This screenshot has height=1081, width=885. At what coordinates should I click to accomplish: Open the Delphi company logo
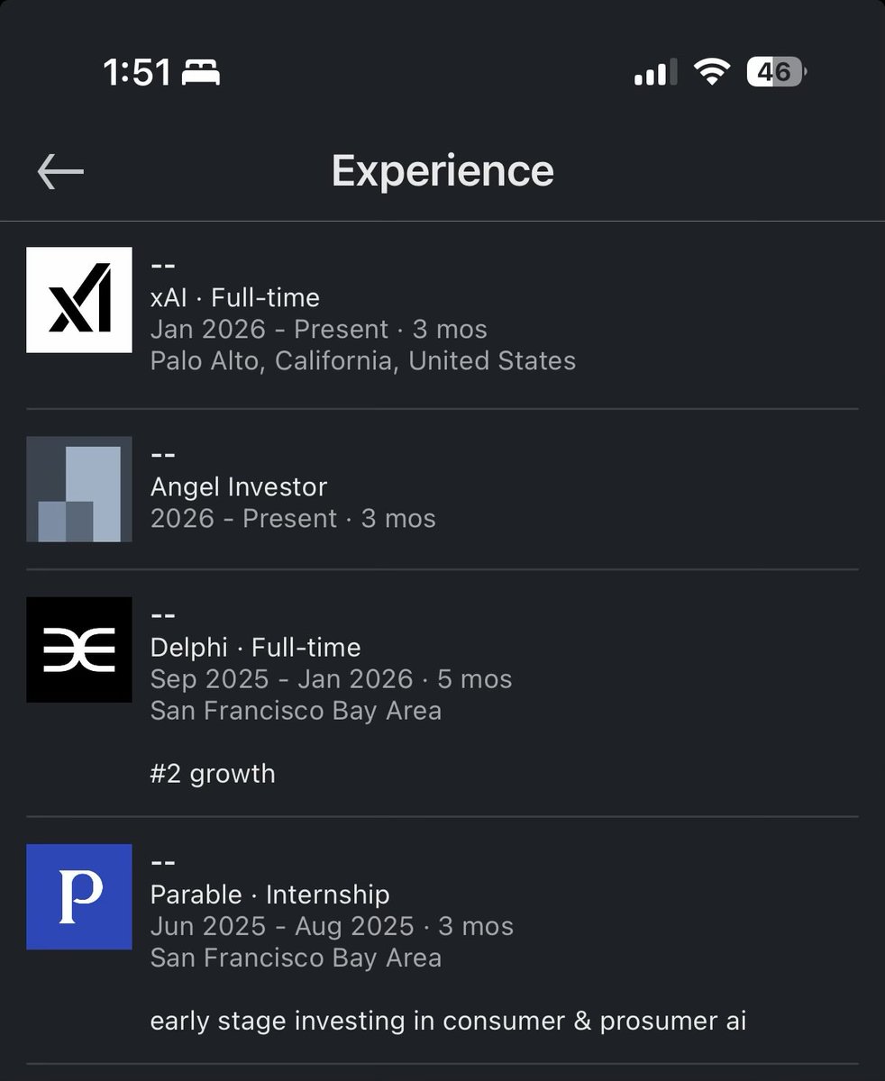(x=79, y=650)
